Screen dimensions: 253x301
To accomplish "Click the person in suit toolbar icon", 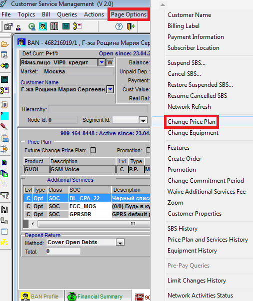I will point(18,27).
